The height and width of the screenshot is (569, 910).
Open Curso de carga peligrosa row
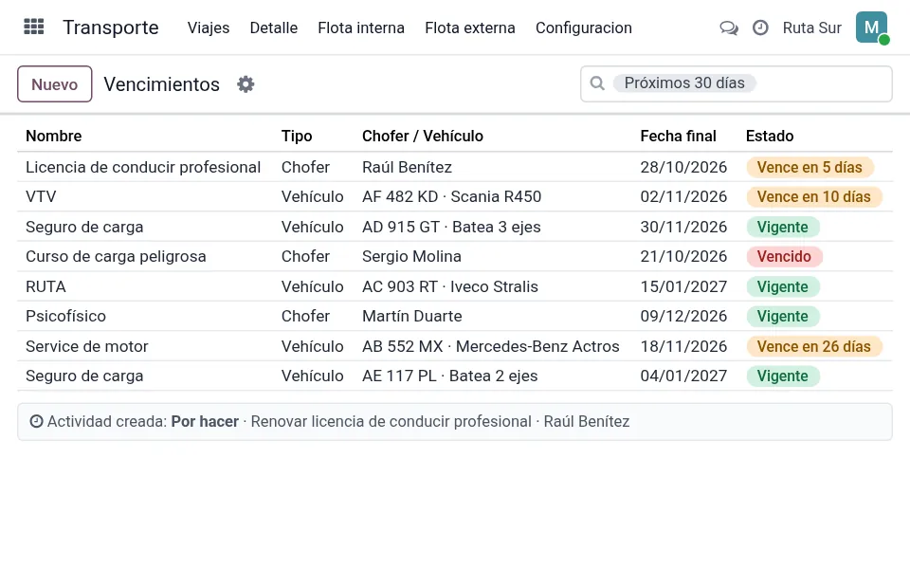[x=455, y=257]
